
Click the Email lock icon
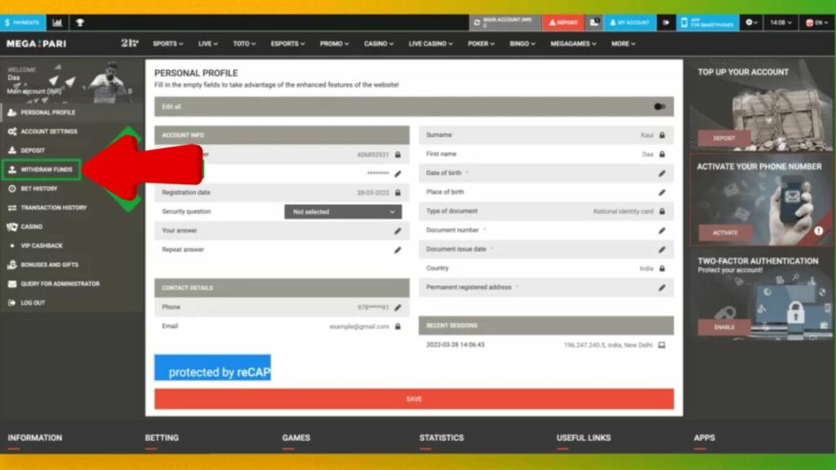point(398,326)
